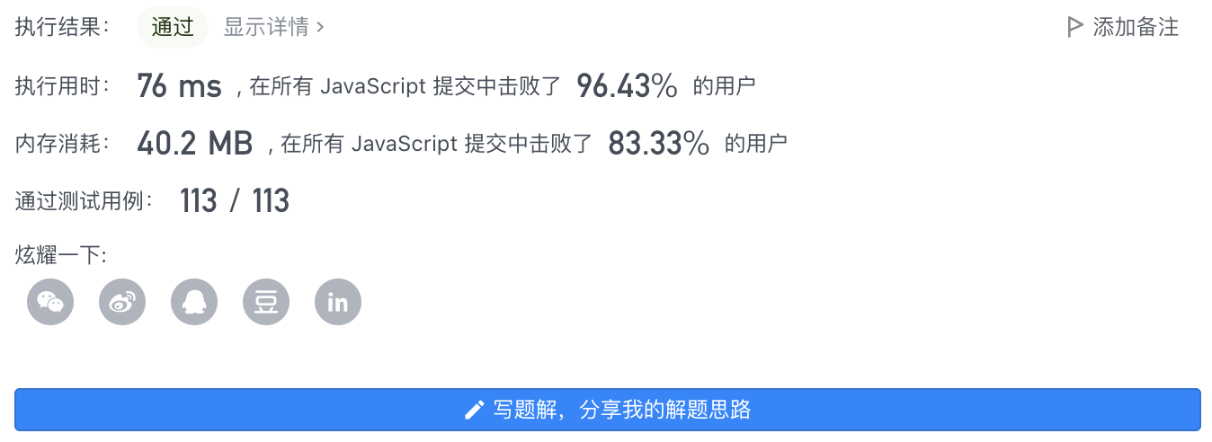1212x442 pixels.
Task: Share result through the QQ penguin icon
Action: coord(194,302)
